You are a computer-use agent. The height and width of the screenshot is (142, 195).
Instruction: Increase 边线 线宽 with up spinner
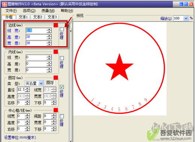[49, 29]
